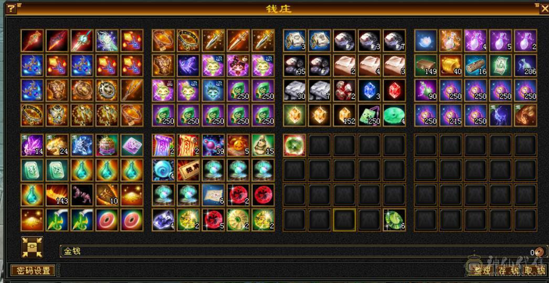Choose the purple orb stack of 215
The height and width of the screenshot is (283, 549).
[451, 115]
